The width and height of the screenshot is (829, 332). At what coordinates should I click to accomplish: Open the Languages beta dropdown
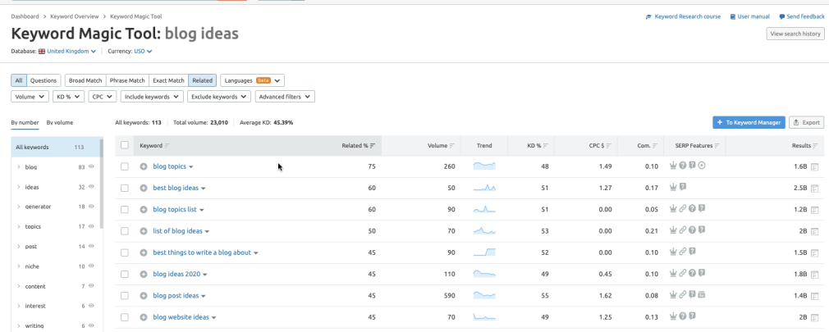pos(252,80)
